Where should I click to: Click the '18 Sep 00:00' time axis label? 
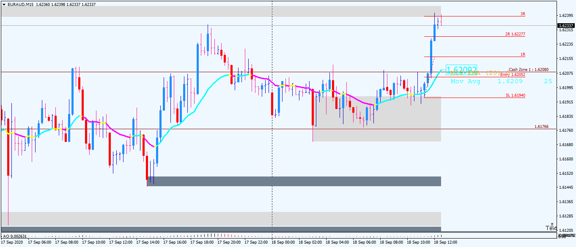[x=283, y=242]
